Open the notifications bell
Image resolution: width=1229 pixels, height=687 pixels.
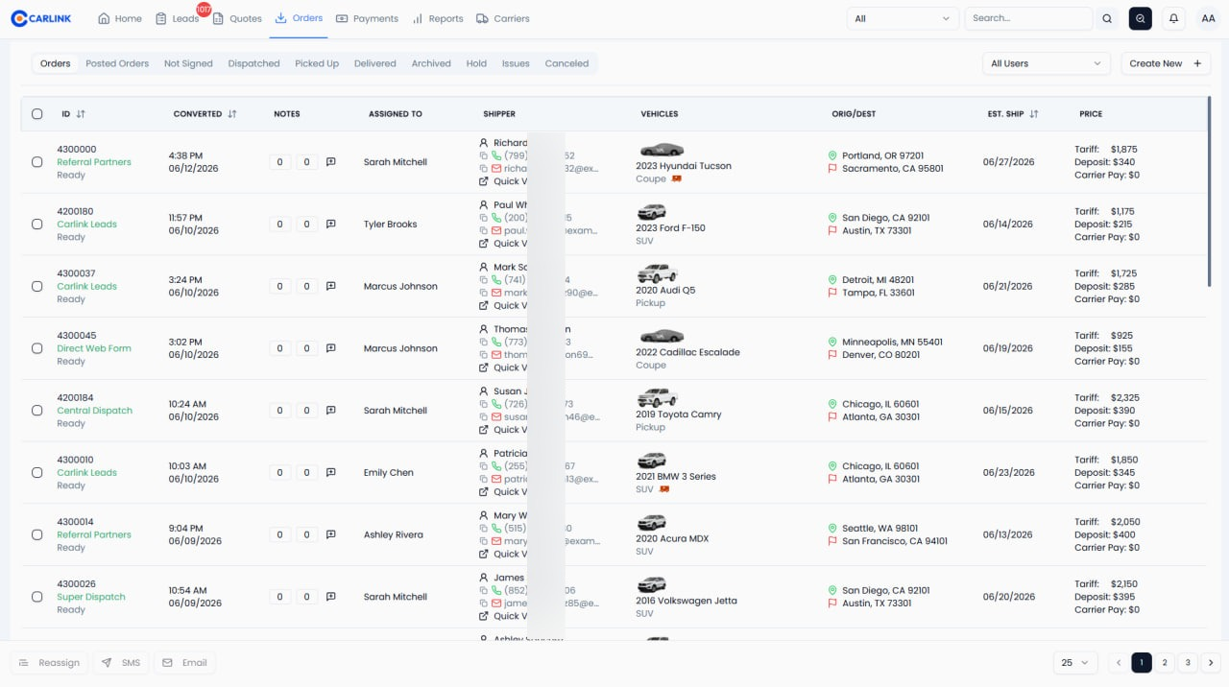coord(1173,18)
